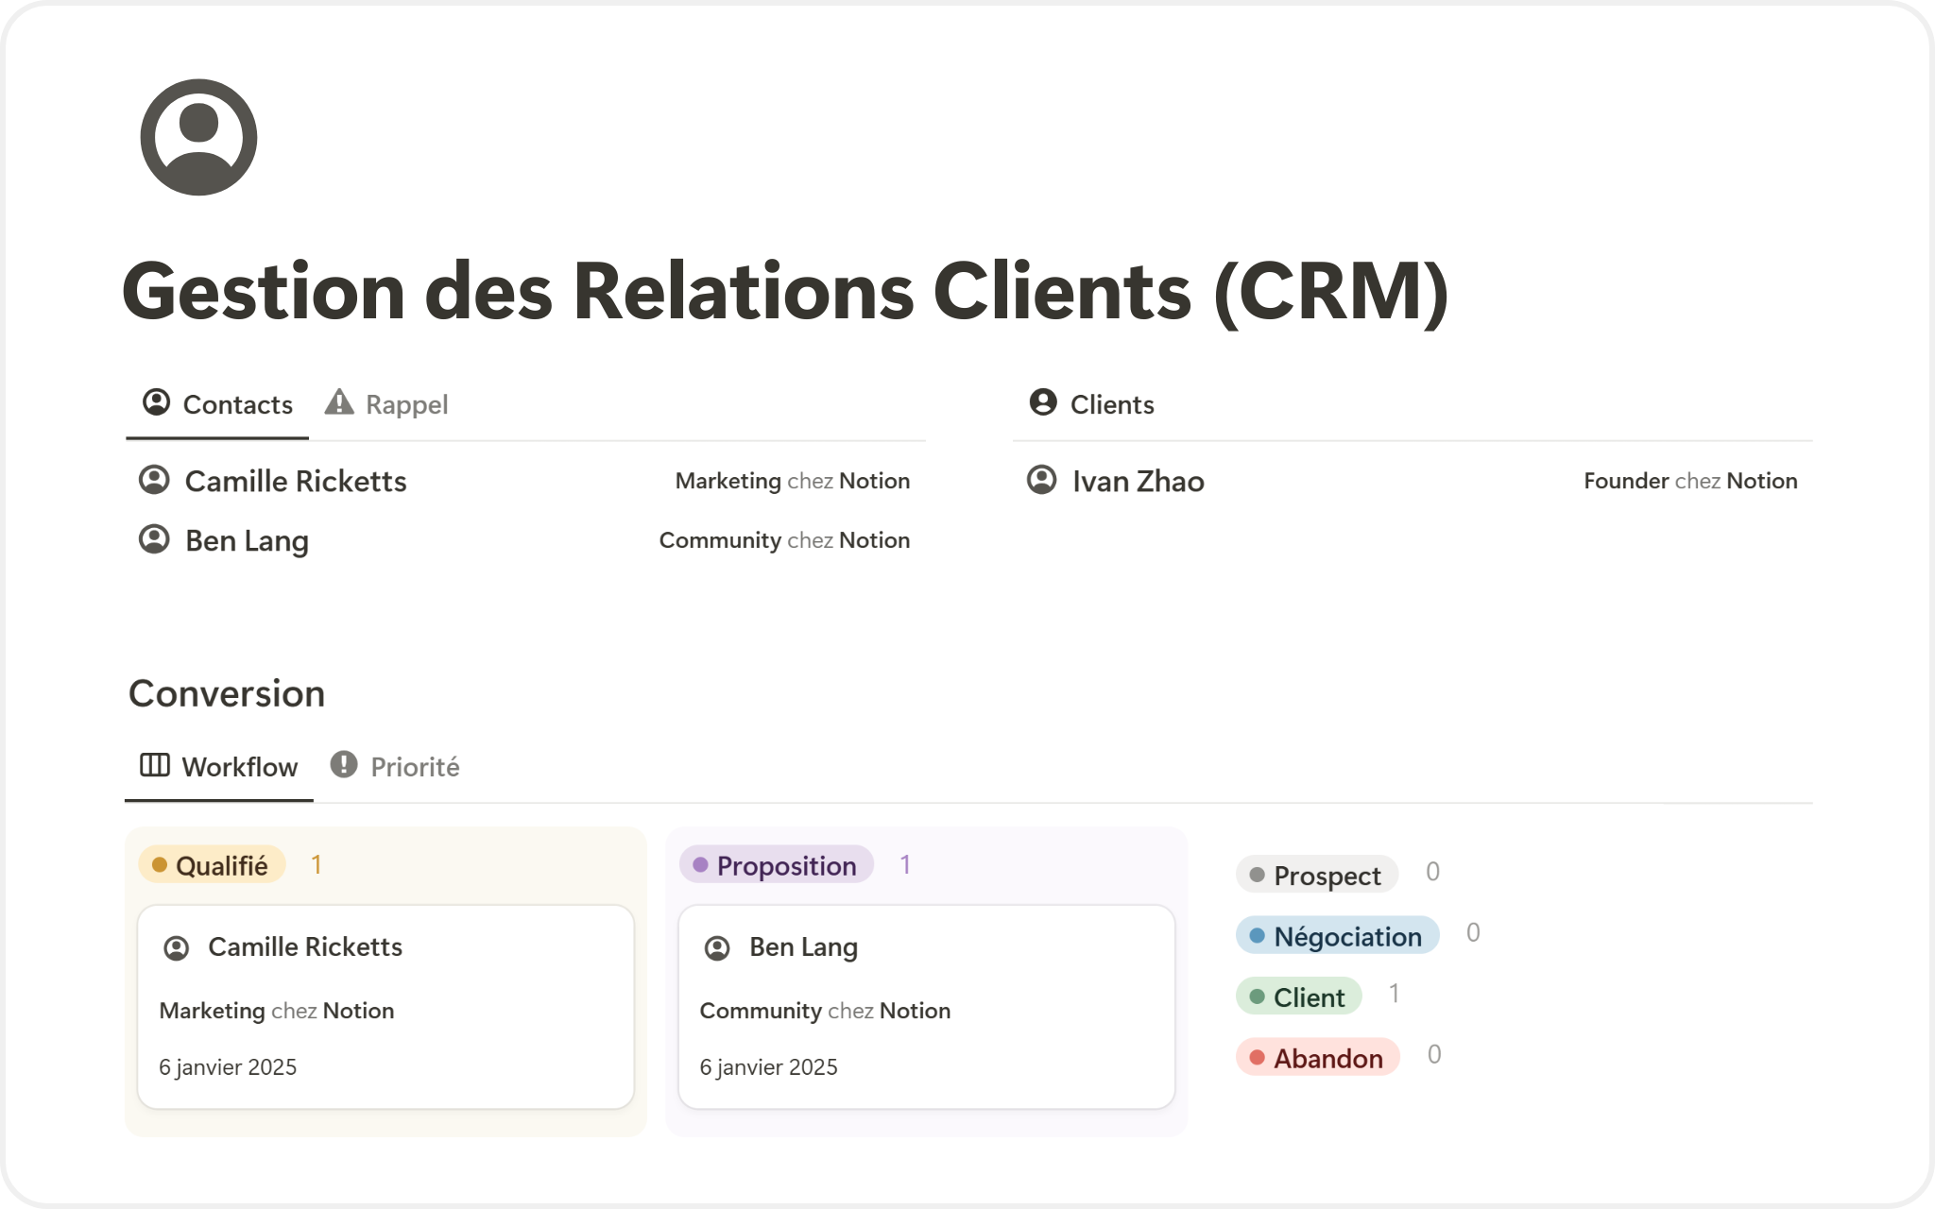Click the exclamation icon of Priorité
Viewport: 1935px width, 1209px height.
point(344,765)
